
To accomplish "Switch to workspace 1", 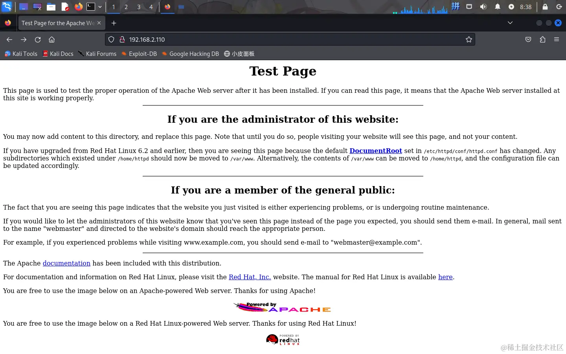I will (114, 7).
